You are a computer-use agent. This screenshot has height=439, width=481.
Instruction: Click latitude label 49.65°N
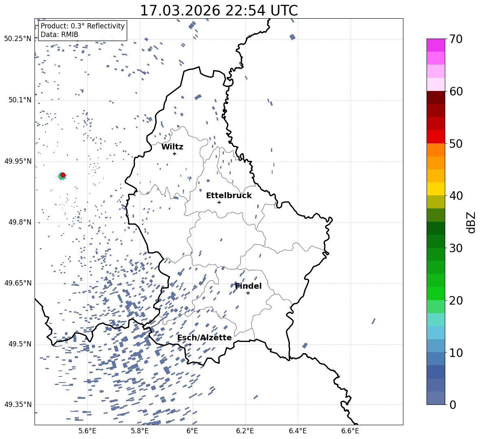click(x=18, y=283)
